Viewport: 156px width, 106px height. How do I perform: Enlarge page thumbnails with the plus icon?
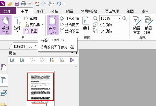pos(12,60)
